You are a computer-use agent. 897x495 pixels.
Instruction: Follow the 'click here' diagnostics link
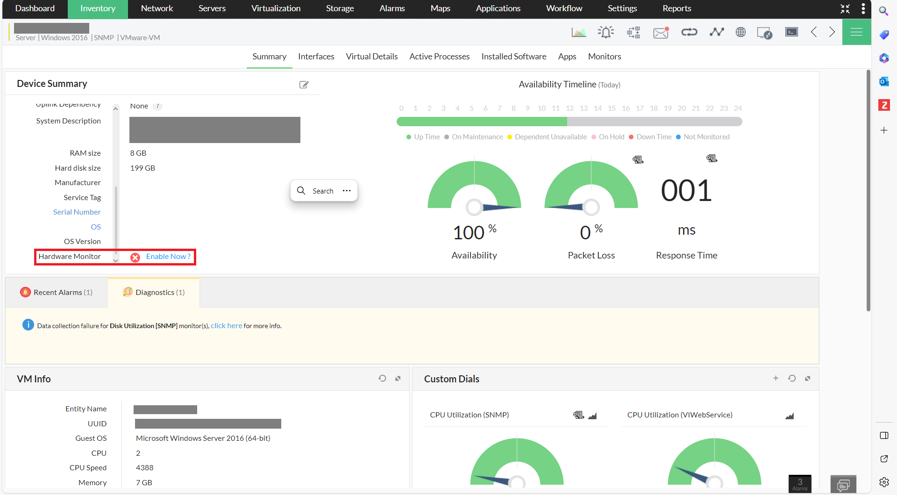226,326
